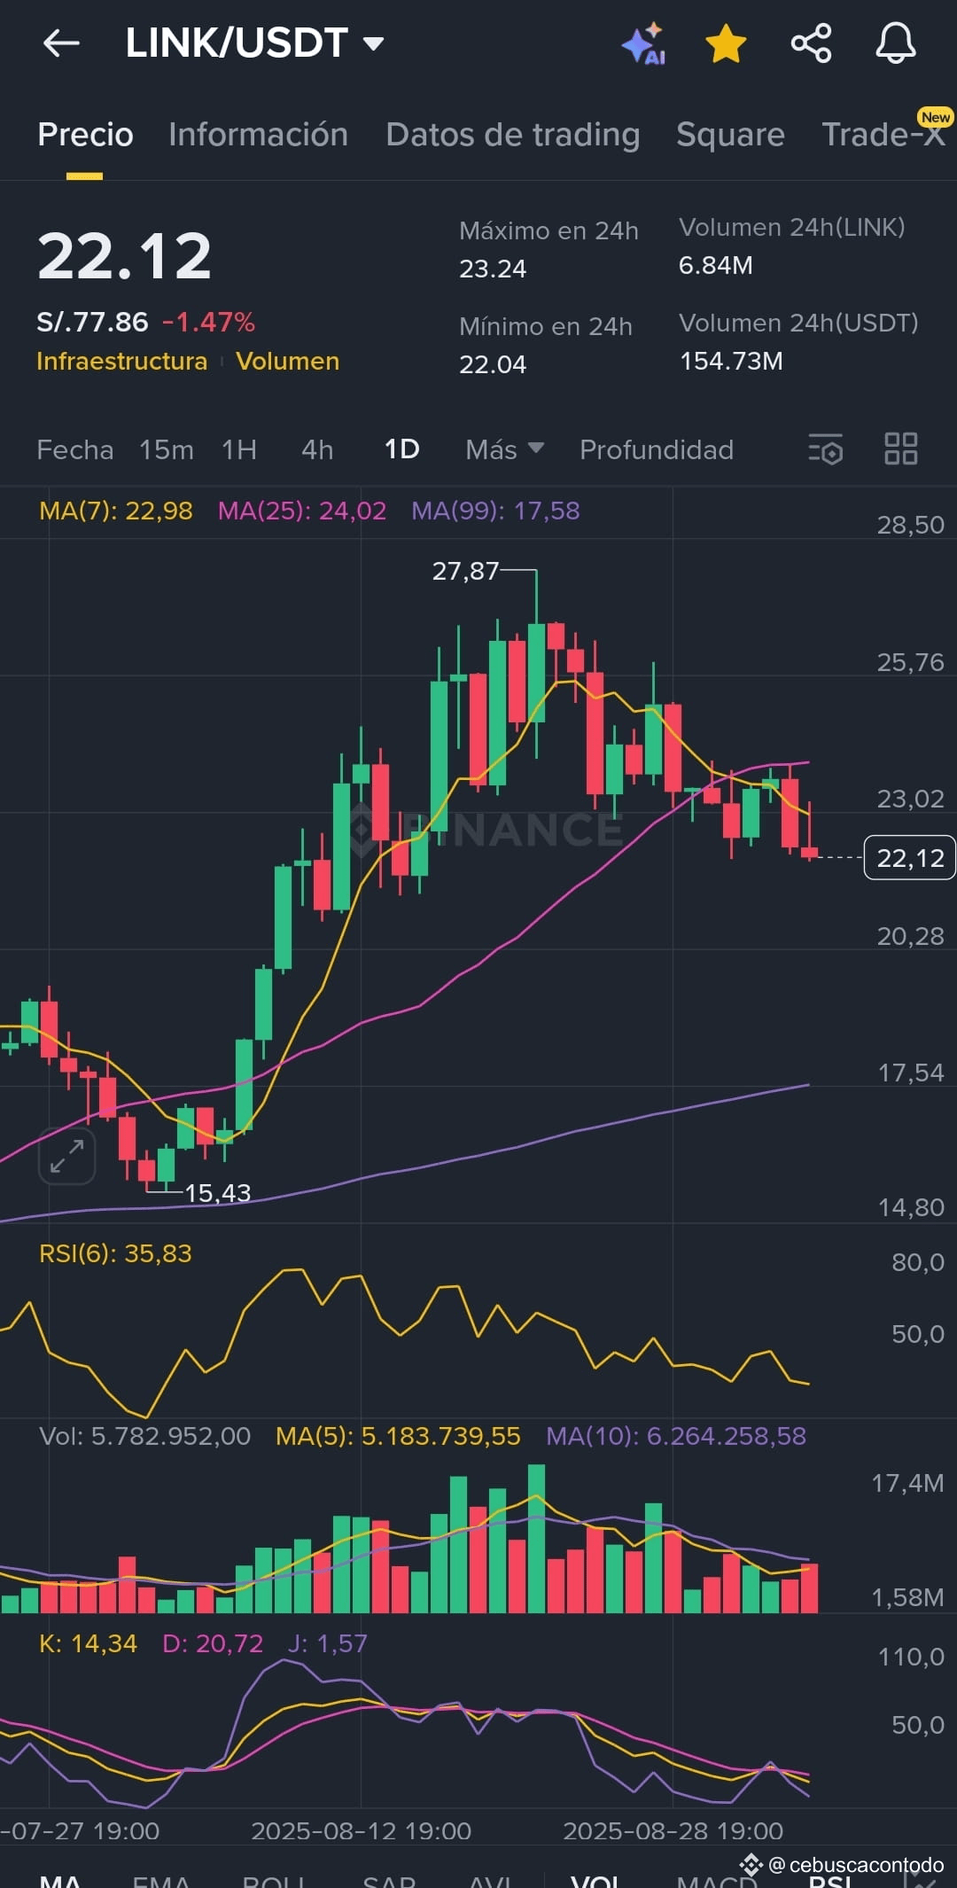The image size is (957, 1888).
Task: Tap the -1.47% change value
Action: point(209,322)
